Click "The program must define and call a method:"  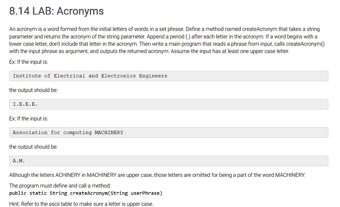[x=60, y=185]
